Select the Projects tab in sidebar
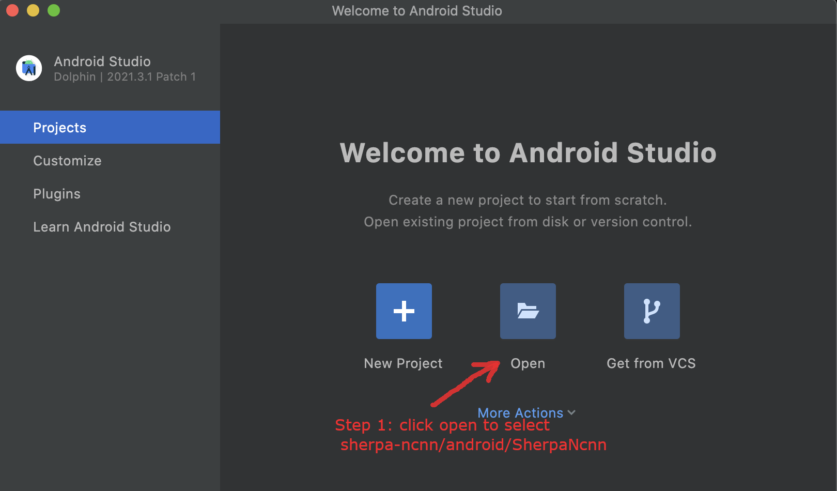The image size is (837, 491). click(110, 127)
